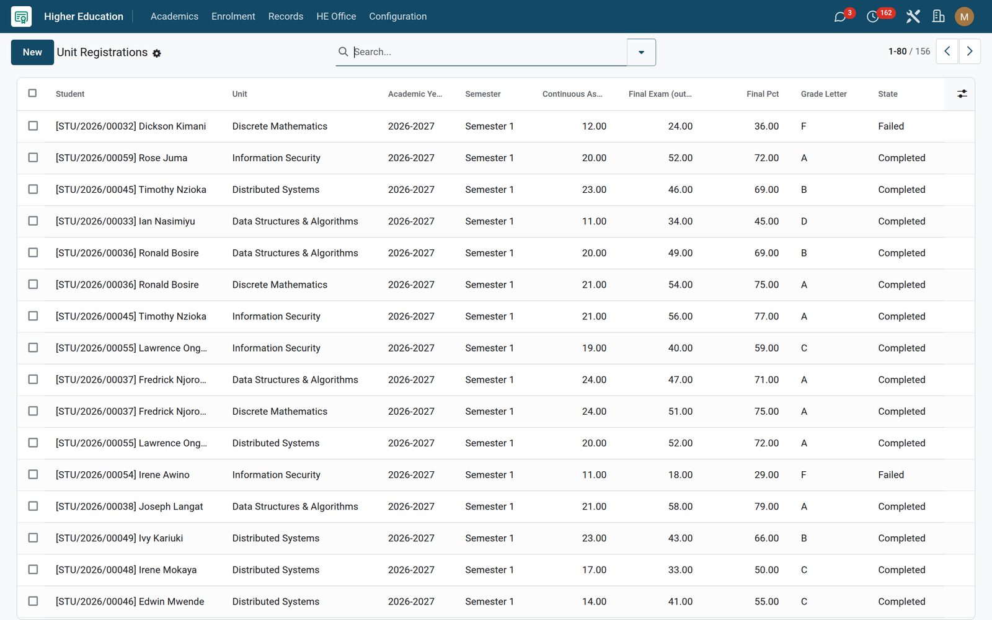Viewport: 992px width, 620px height.
Task: Open the activities clock icon
Action: 872,17
